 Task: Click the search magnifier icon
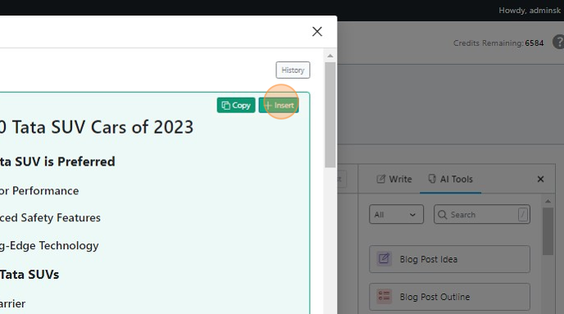(442, 215)
